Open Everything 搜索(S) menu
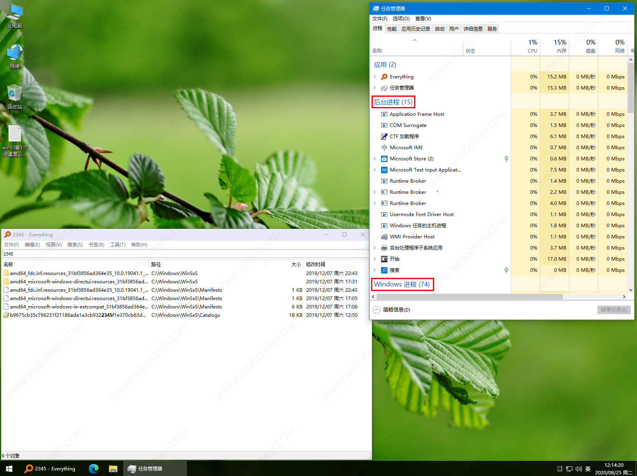Screen dimensions: 637x476 tap(75, 245)
